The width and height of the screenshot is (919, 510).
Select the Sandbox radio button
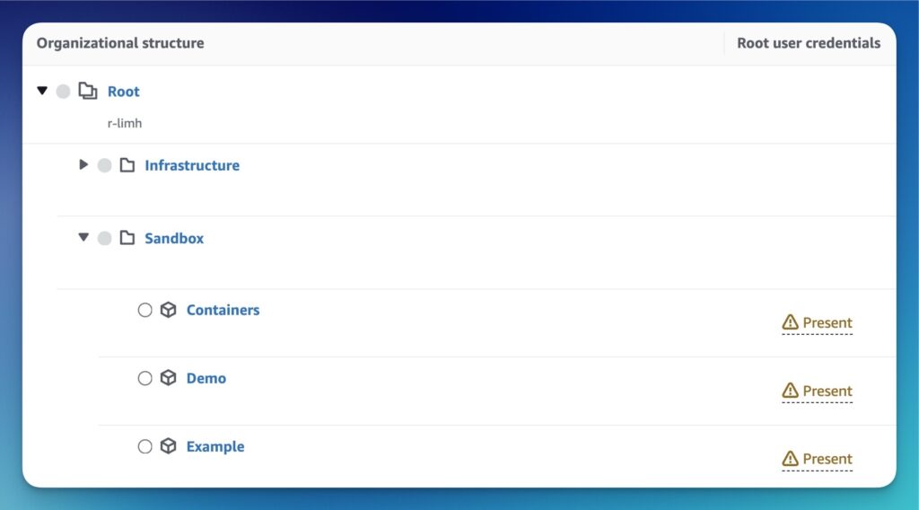pos(104,238)
